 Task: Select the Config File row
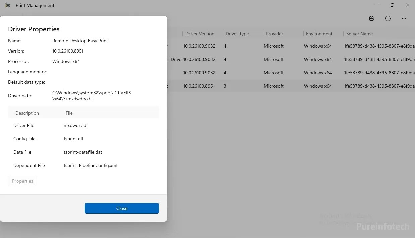83,139
